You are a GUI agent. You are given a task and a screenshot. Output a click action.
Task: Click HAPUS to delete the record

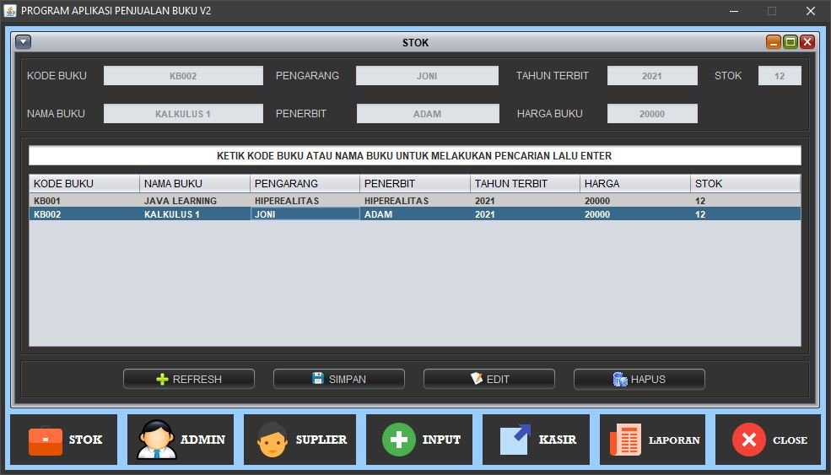639,379
